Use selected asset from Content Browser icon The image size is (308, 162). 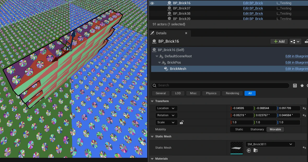coord(249,150)
